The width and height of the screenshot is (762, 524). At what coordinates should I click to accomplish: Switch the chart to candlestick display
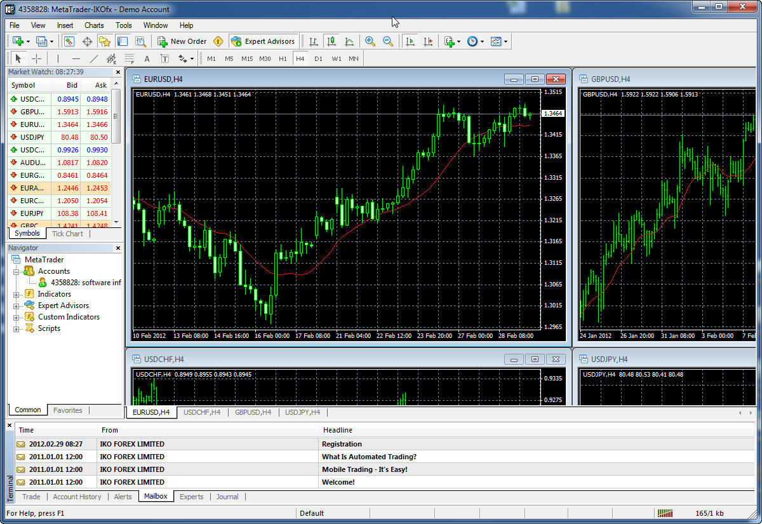tap(331, 41)
